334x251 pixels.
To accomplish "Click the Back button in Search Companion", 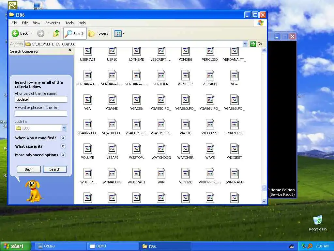I will tap(29, 169).
